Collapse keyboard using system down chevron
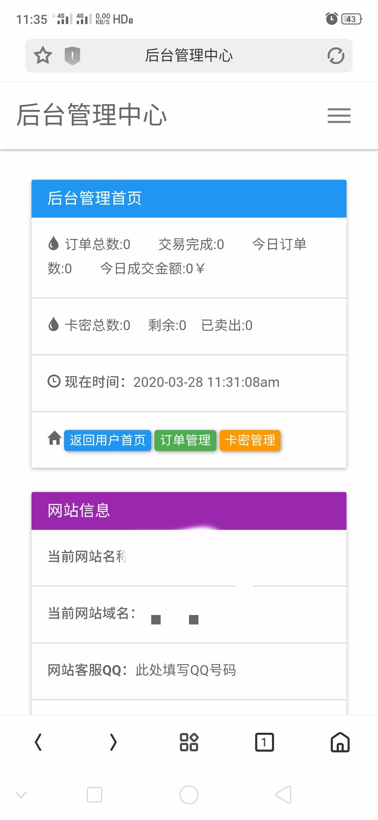 [21, 794]
